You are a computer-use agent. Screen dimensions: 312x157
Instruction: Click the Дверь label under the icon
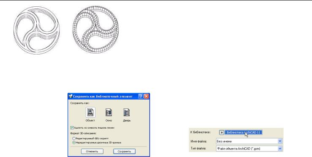point(127,120)
